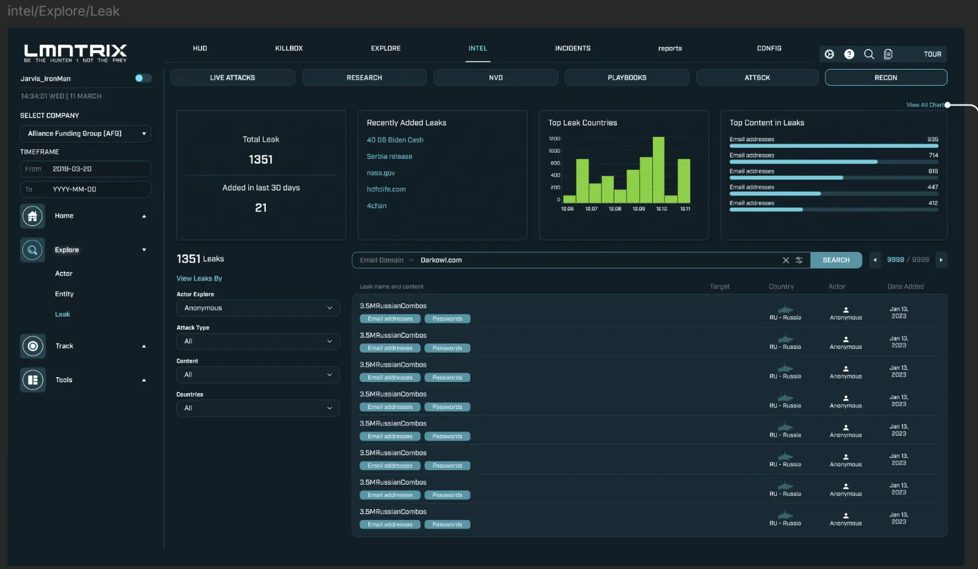Click the timeframe From date field
Screen dimensions: 978x569
click(x=86, y=169)
